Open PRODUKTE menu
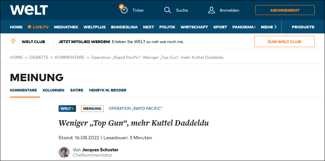The width and height of the screenshot is (325, 161). pos(303,27)
